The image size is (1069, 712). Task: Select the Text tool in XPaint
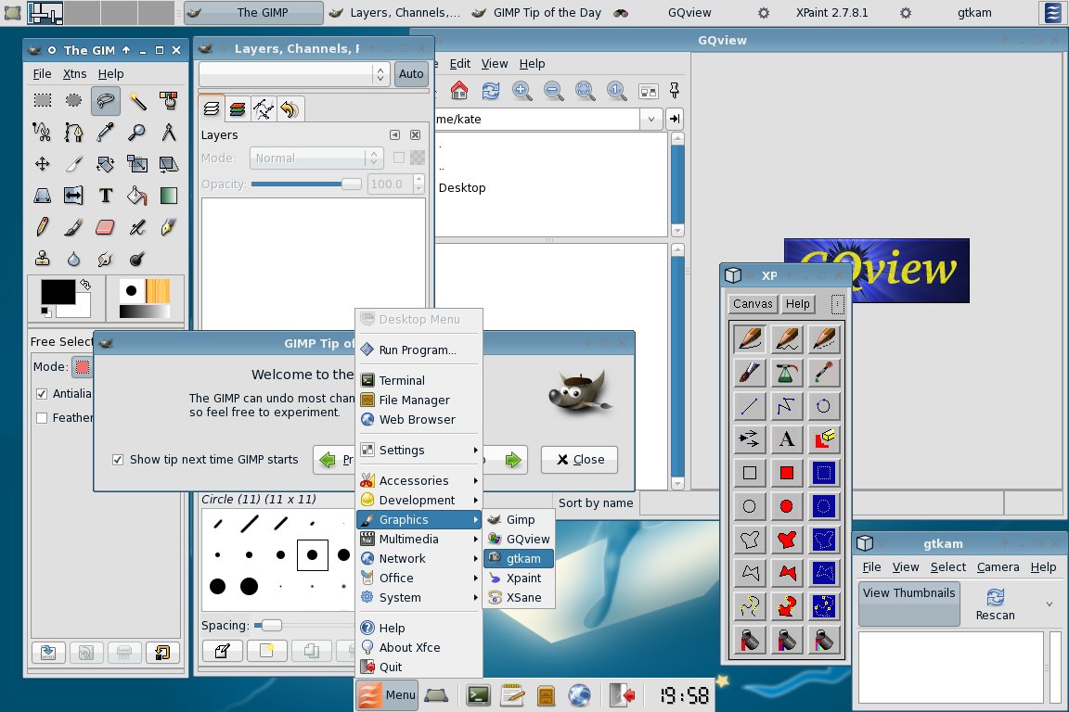point(786,439)
